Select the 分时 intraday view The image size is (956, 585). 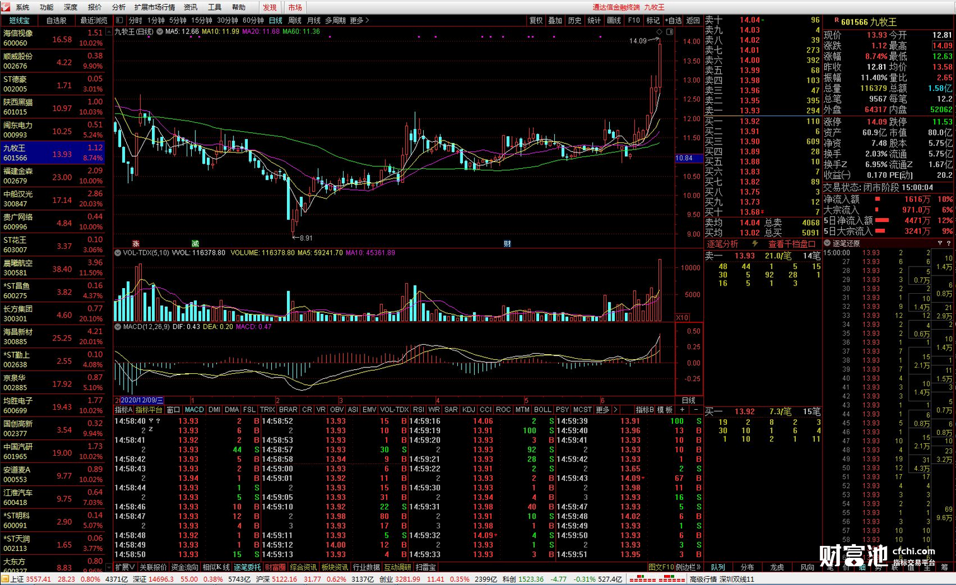[136, 20]
